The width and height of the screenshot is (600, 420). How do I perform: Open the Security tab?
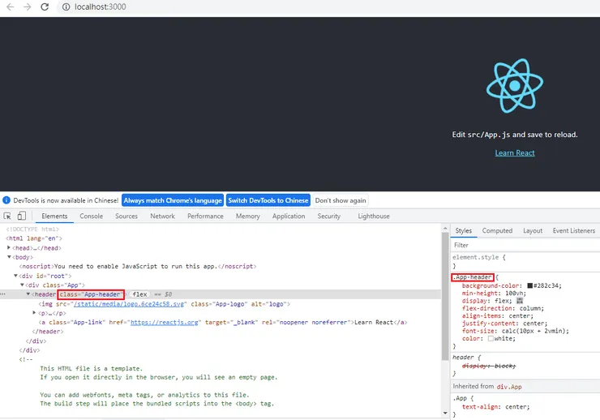click(x=328, y=216)
